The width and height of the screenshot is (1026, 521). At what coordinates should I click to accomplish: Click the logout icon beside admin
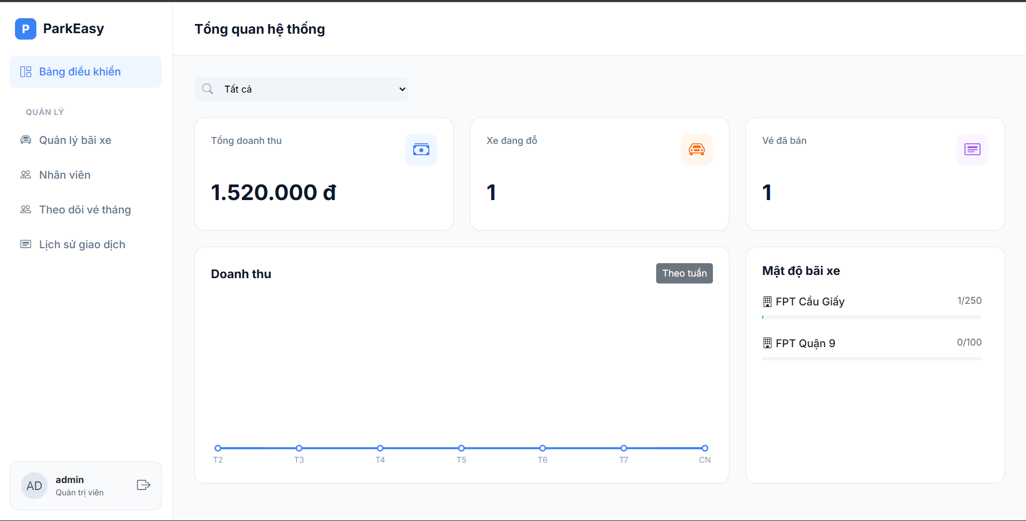pyautogui.click(x=143, y=485)
